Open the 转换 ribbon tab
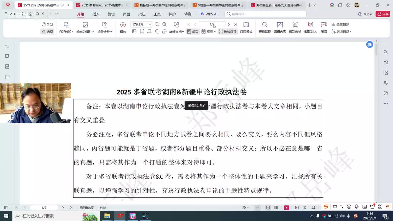Viewport: 393px width, 221px height. click(x=188, y=14)
